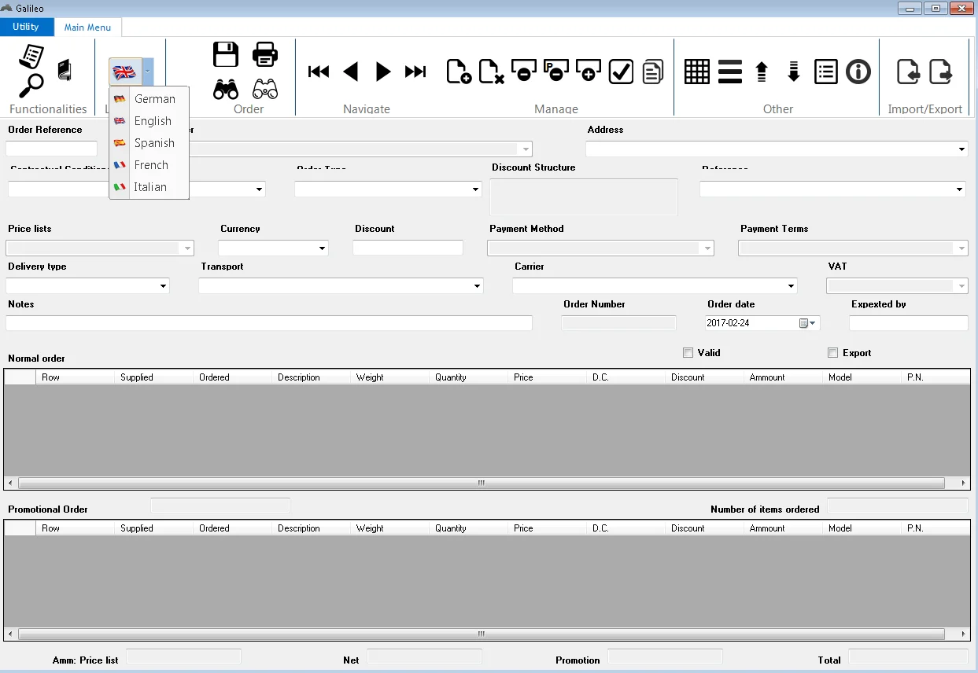Screen dimensions: 978x673
Task: Switch to the Utility tab
Action: (x=26, y=27)
